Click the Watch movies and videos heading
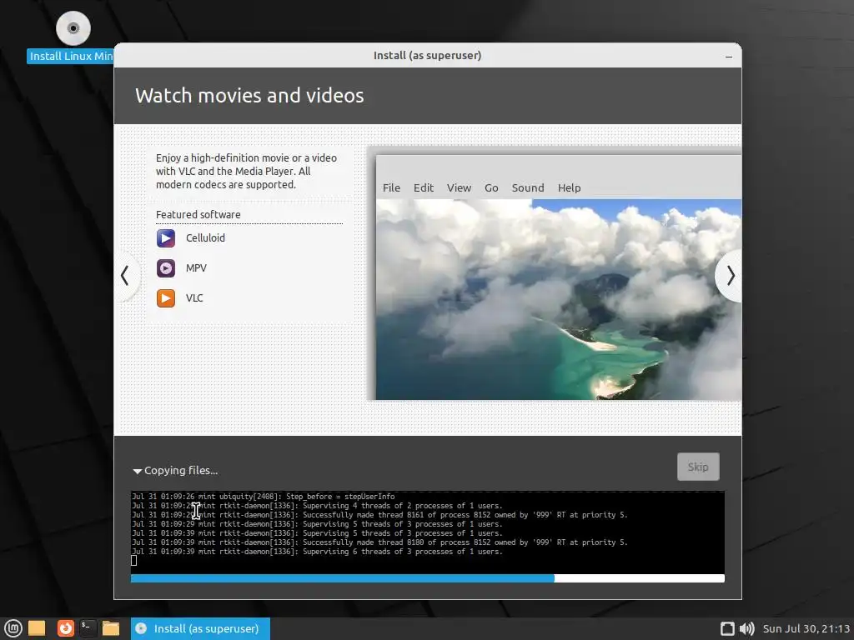The width and height of the screenshot is (854, 640). 249,96
